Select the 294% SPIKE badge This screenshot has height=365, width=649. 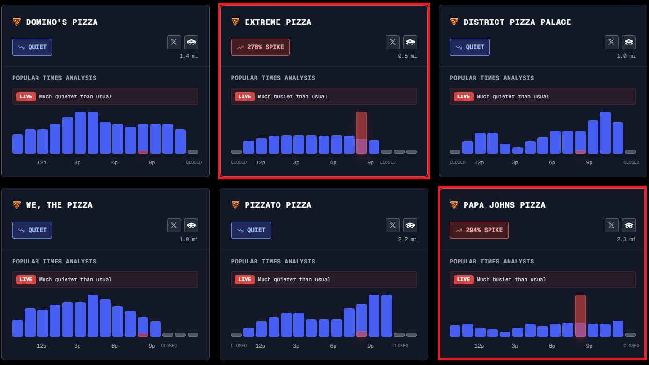tap(479, 230)
